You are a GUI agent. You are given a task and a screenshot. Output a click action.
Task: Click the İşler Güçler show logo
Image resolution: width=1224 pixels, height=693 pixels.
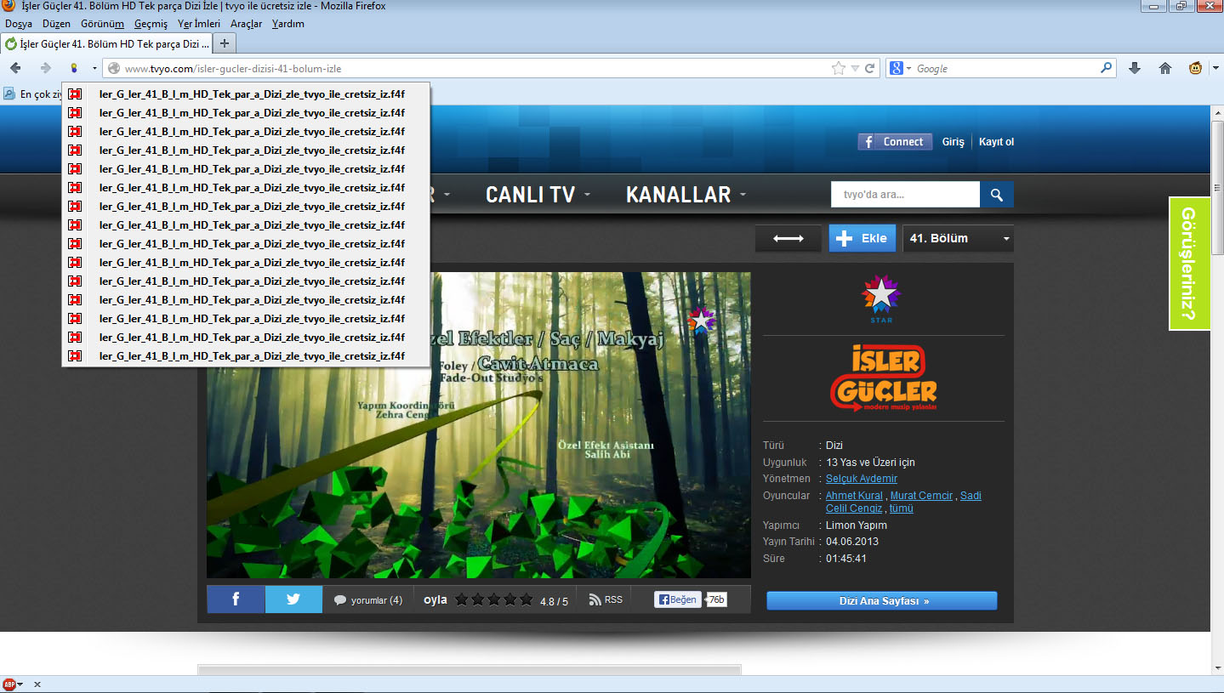click(x=884, y=379)
